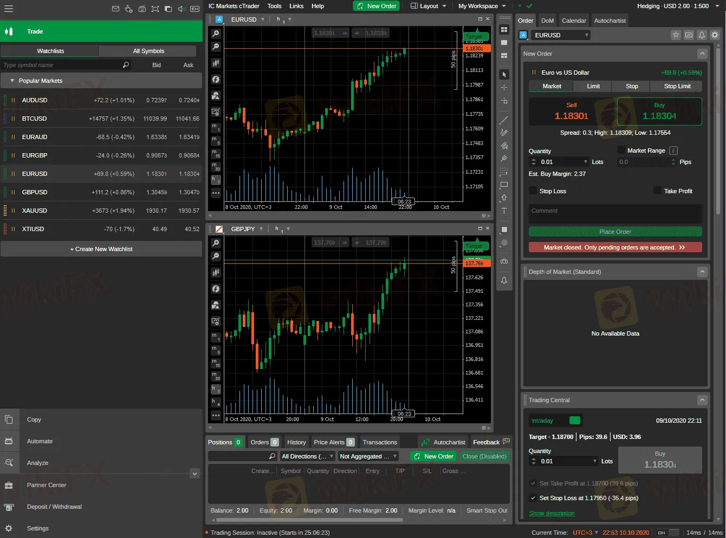The height and width of the screenshot is (538, 726).
Task: Select the text annotation tool
Action: coord(504,211)
